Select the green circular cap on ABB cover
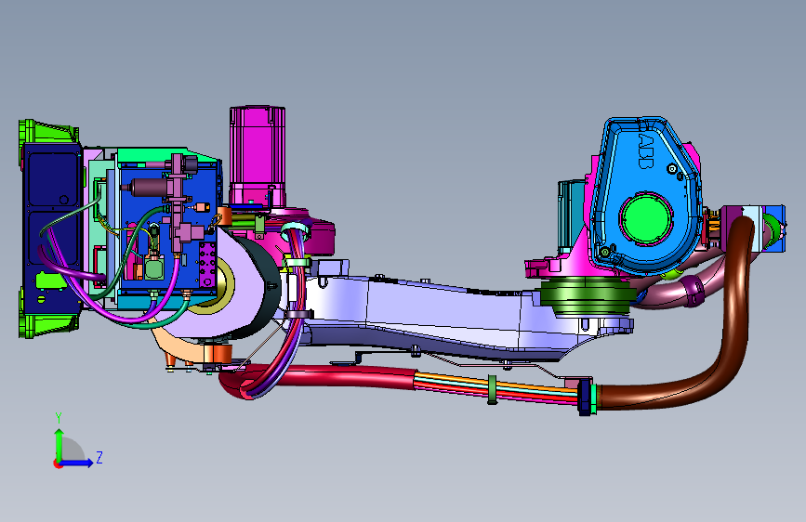Image resolution: width=806 pixels, height=522 pixels. click(646, 217)
